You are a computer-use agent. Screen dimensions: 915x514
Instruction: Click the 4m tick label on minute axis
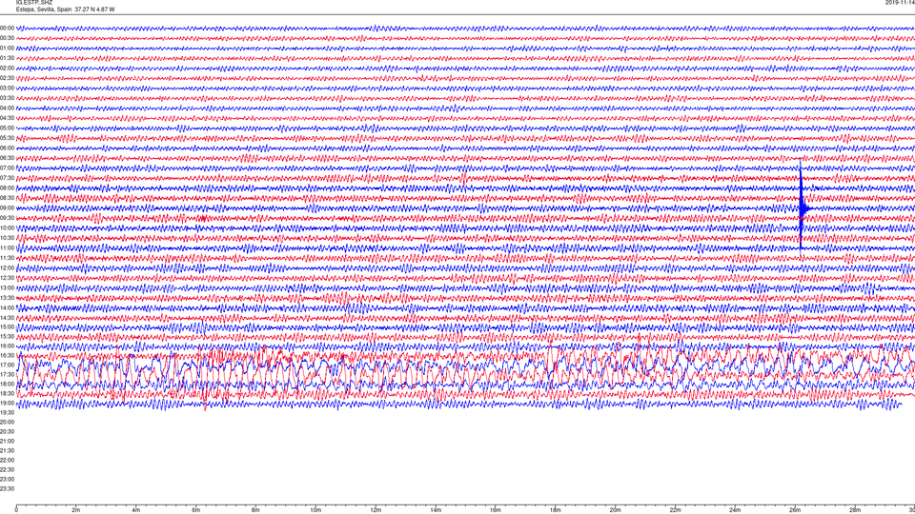click(x=136, y=510)
